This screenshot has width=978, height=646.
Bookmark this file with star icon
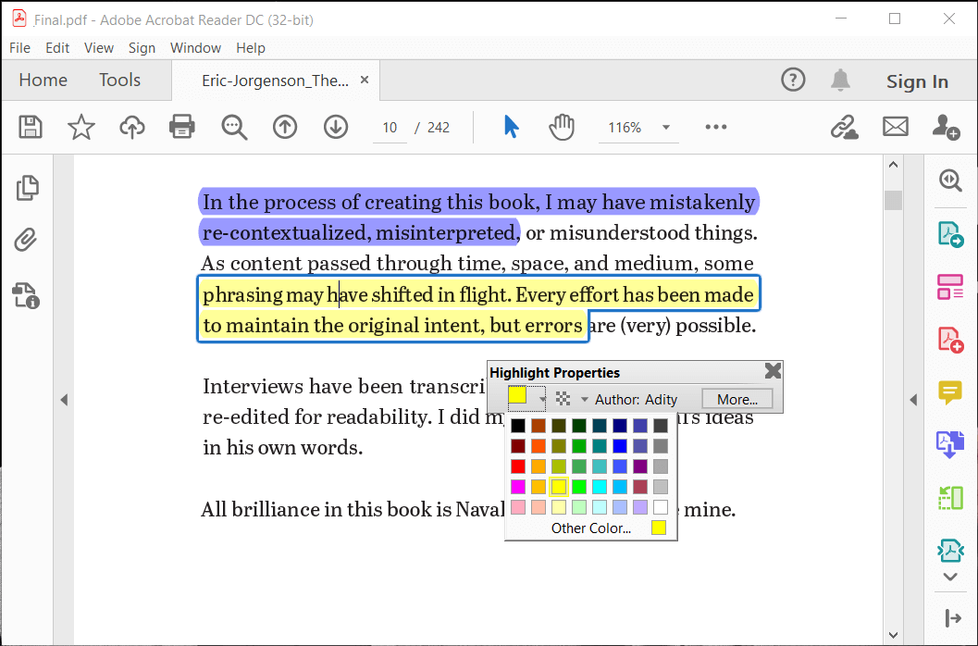(81, 127)
